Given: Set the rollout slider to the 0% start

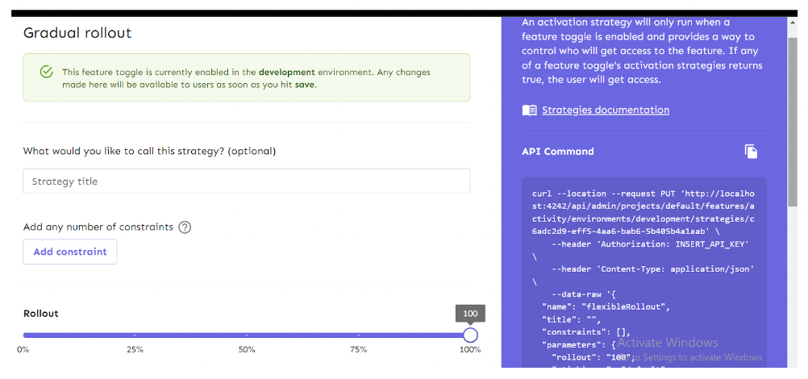Looking at the screenshot, I should tap(24, 335).
